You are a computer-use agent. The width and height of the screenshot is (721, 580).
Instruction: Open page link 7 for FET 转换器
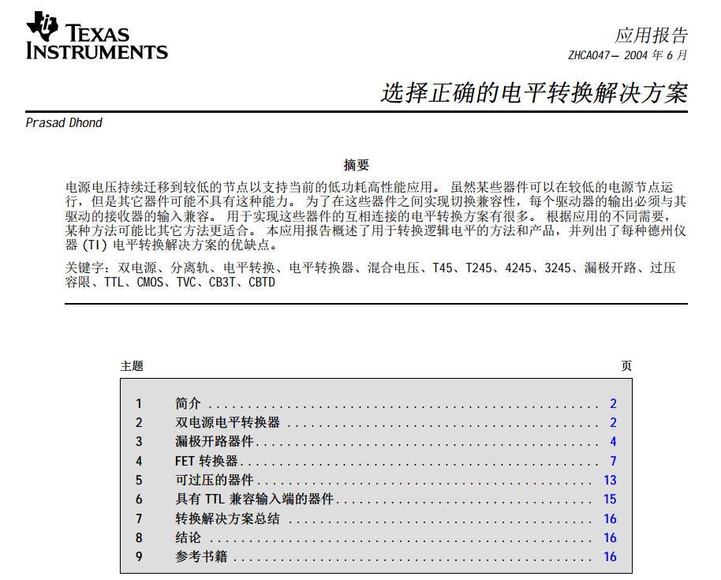pyautogui.click(x=613, y=461)
